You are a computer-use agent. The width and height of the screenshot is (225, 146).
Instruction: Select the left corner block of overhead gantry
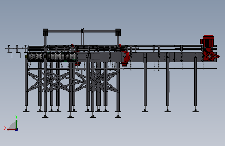(x=45, y=32)
